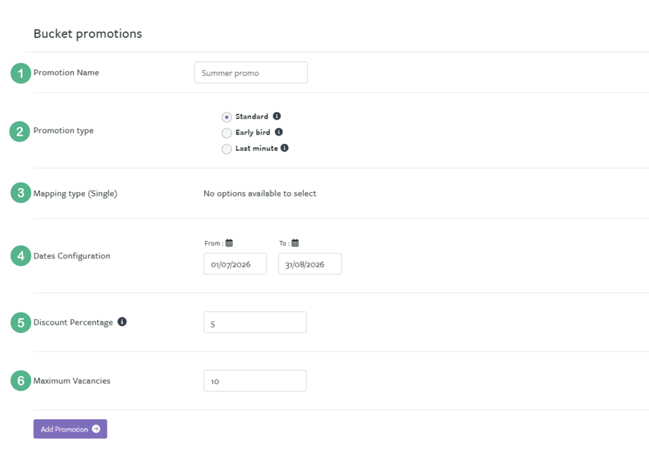Click the 'Mapping type (Single)' label
Screen dimensions: 649x459
[75, 194]
